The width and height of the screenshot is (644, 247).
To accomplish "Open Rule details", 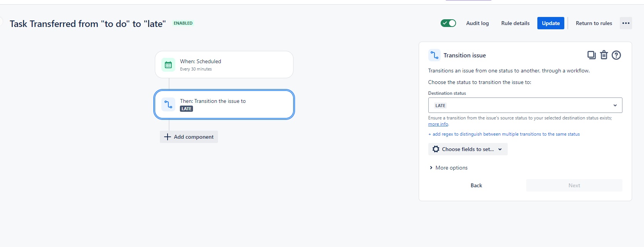I will tap(515, 23).
